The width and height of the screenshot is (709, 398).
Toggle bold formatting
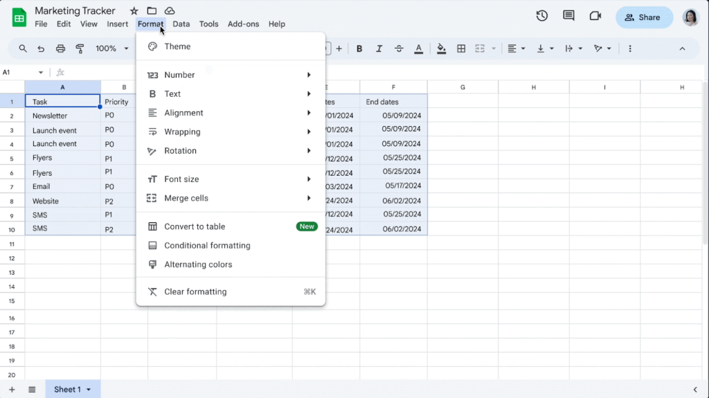coord(359,48)
